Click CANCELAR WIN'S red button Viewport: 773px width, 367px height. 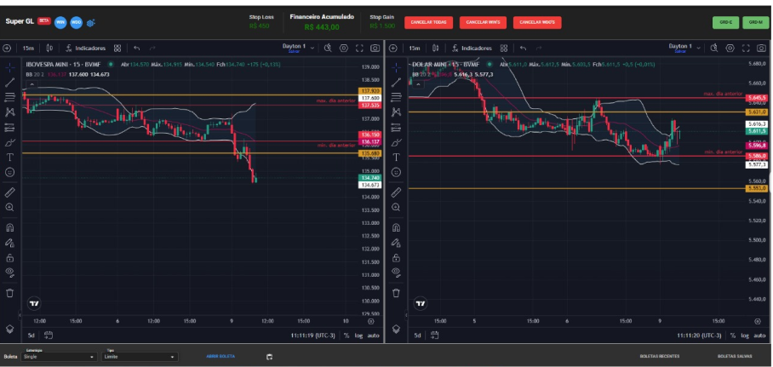pyautogui.click(x=483, y=23)
